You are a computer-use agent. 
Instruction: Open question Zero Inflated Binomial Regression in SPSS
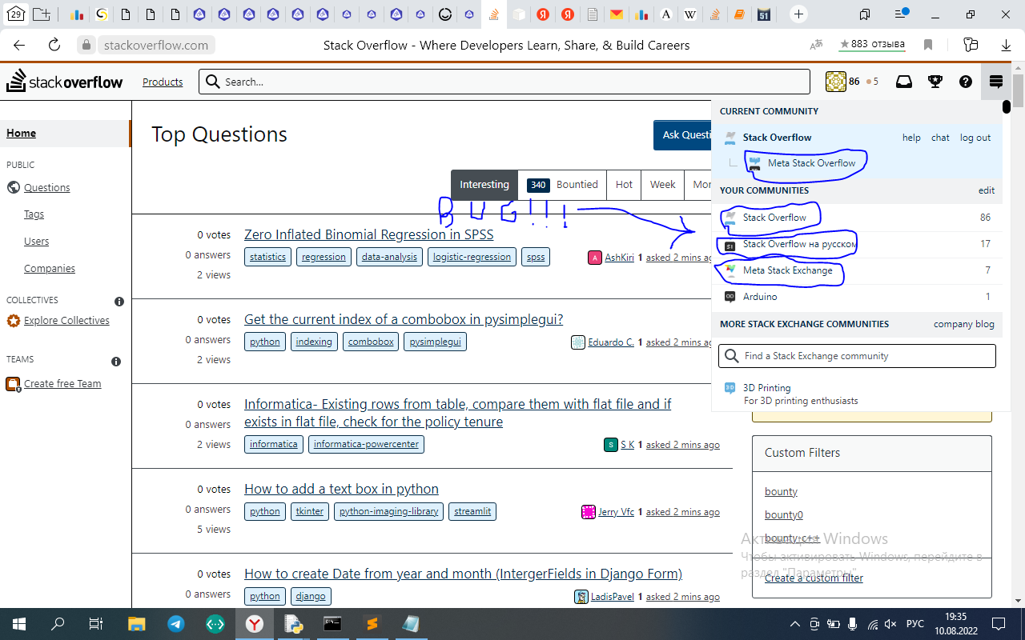click(x=369, y=234)
